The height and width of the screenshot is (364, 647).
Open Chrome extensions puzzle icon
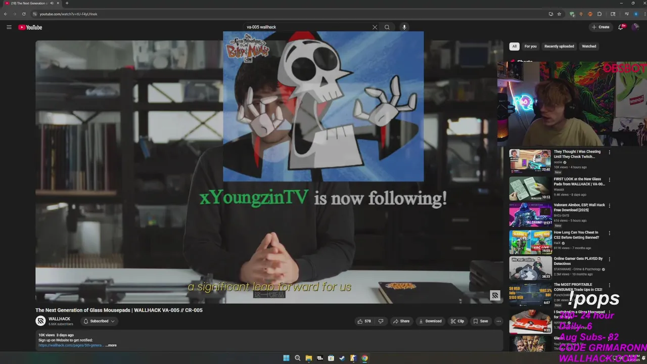(x=599, y=14)
